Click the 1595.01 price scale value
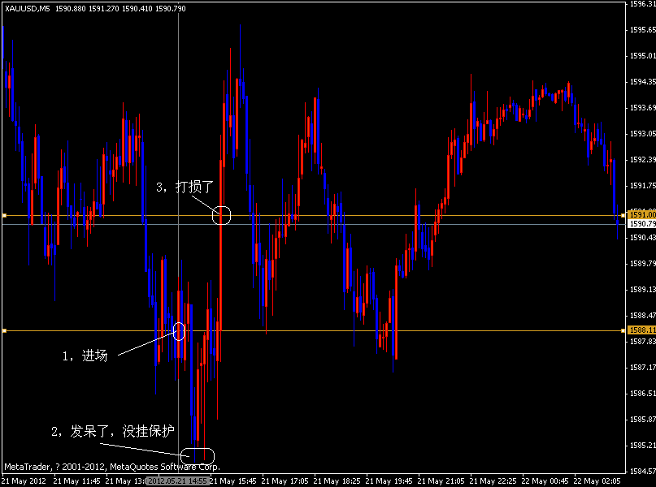Image resolution: width=656 pixels, height=487 pixels. coord(643,56)
